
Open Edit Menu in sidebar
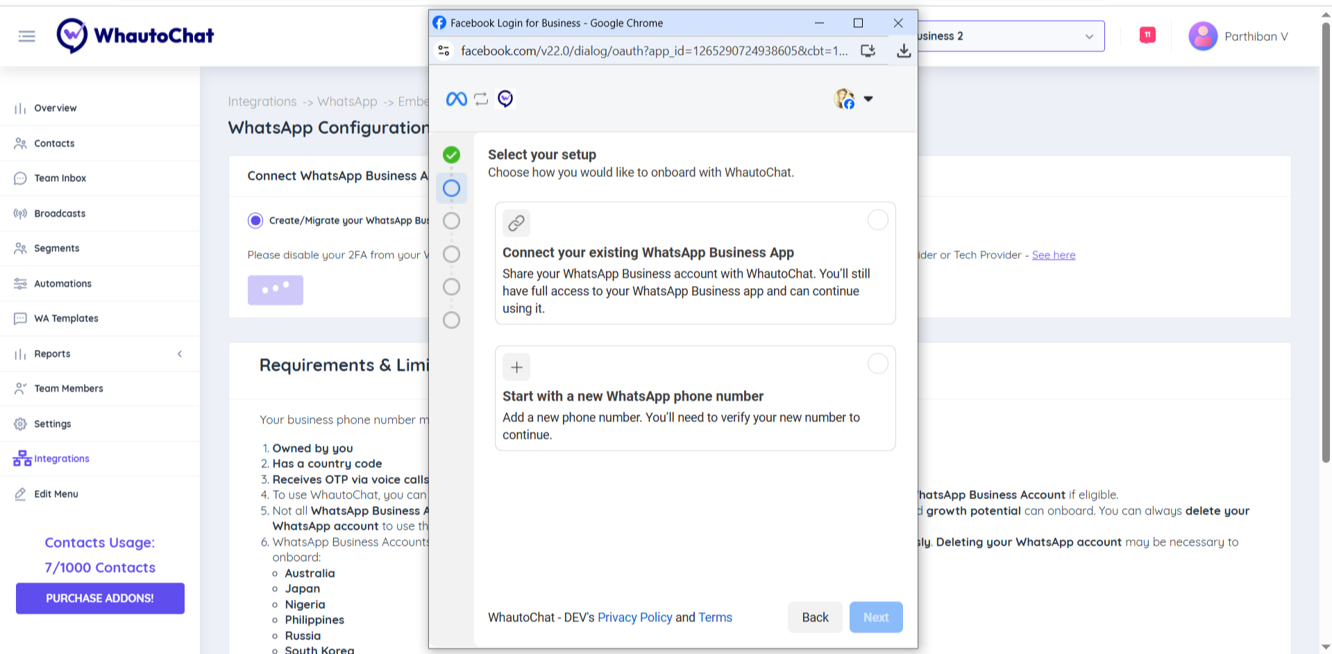(x=56, y=494)
